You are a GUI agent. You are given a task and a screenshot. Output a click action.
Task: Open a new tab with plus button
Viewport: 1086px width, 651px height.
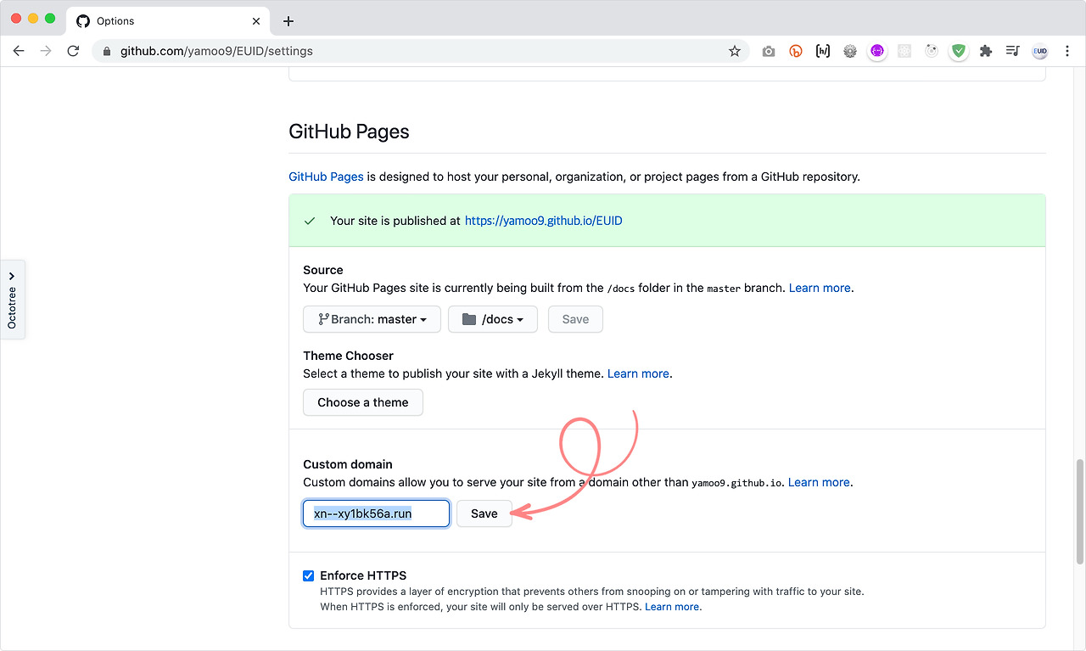click(288, 21)
